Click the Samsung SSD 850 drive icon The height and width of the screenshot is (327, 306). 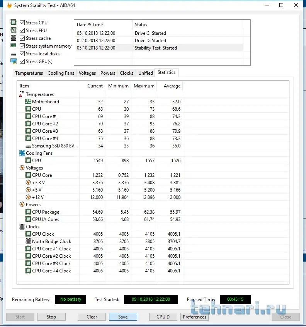coord(28,146)
